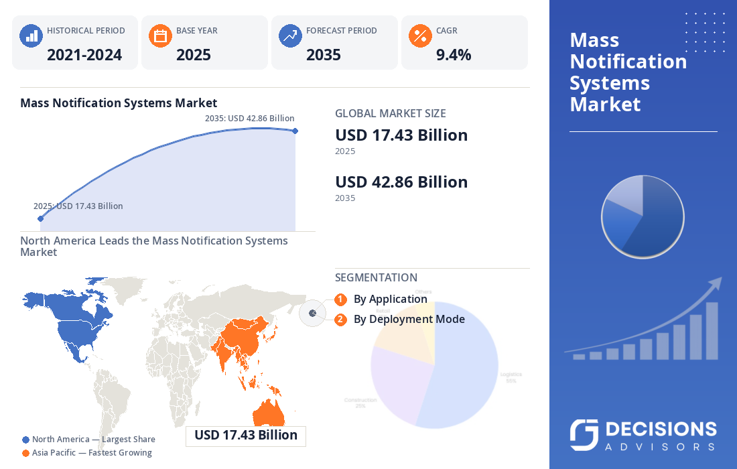
Task: Click the 'FORECAST PERIOD' label
Action: 342,31
